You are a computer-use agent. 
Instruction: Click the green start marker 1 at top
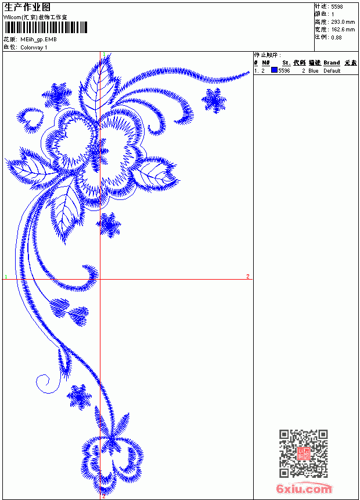click(104, 54)
